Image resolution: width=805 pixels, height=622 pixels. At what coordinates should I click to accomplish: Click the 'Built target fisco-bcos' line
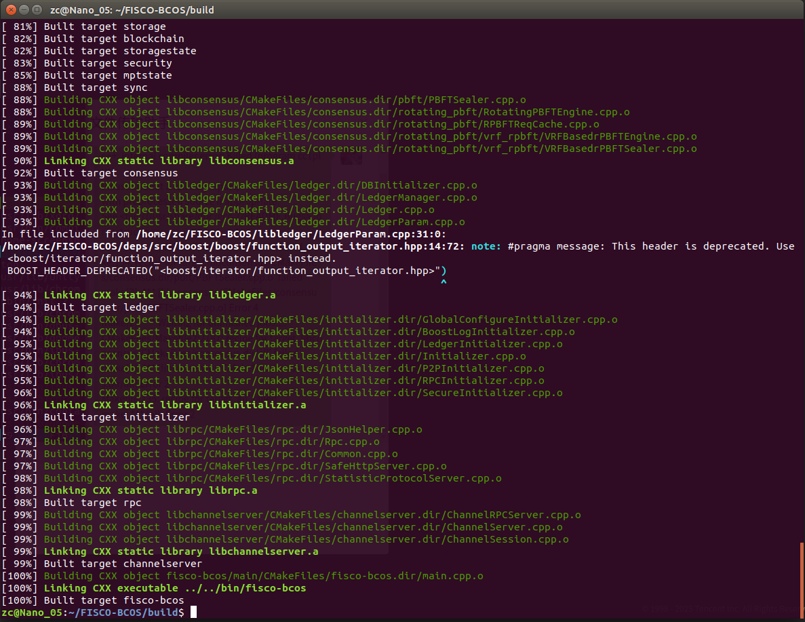pyautogui.click(x=92, y=600)
